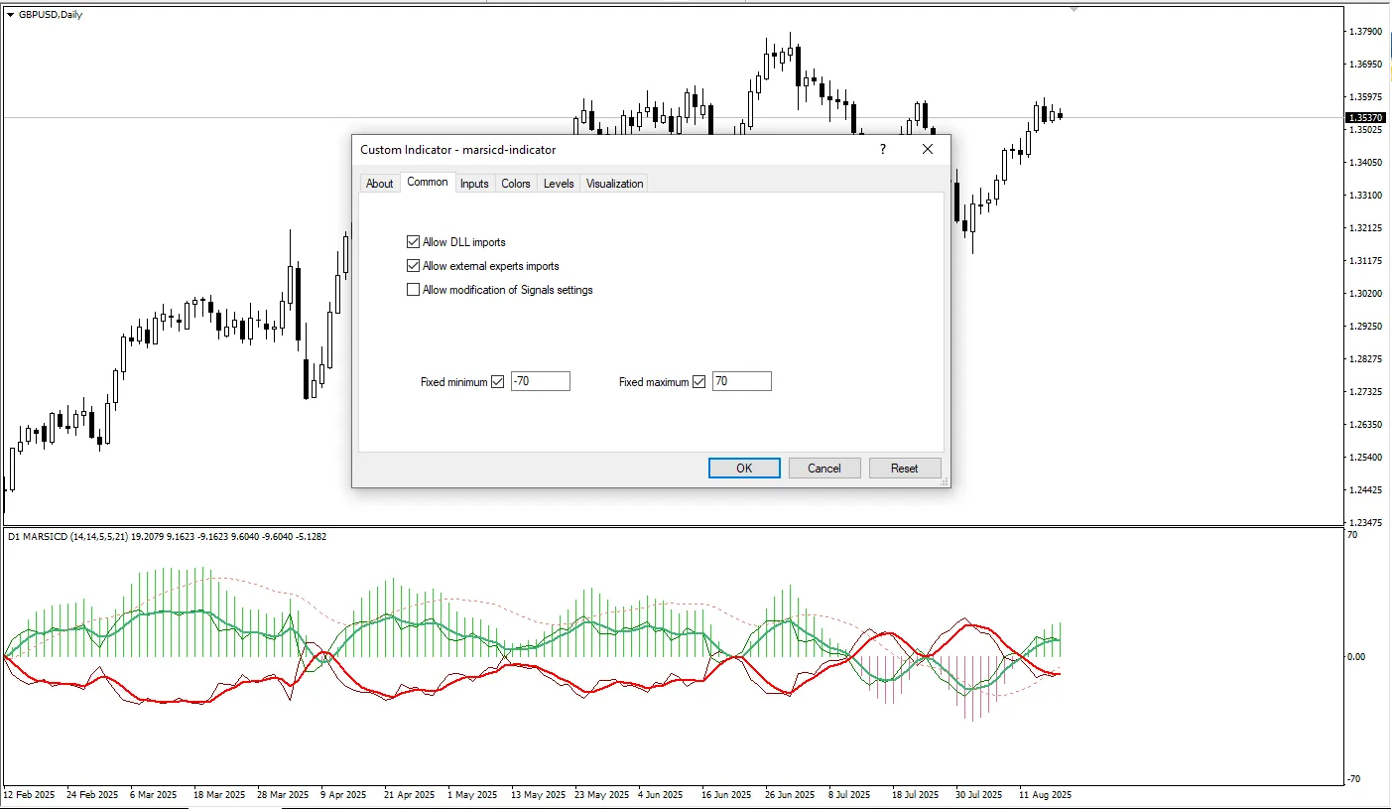Switch to the About tab
Image resolution: width=1392 pixels, height=809 pixels.
click(379, 184)
